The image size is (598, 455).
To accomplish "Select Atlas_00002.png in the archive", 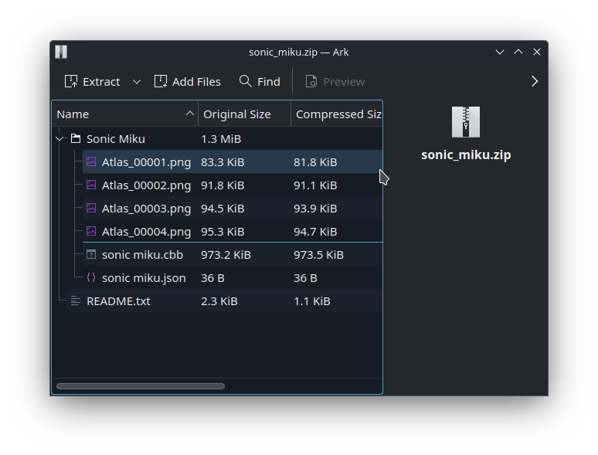I will coord(146,185).
